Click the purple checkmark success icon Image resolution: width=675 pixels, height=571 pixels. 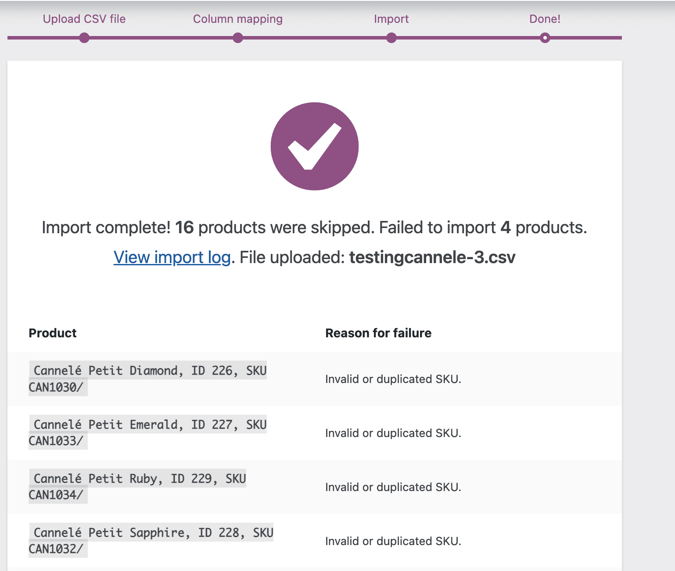(x=315, y=146)
